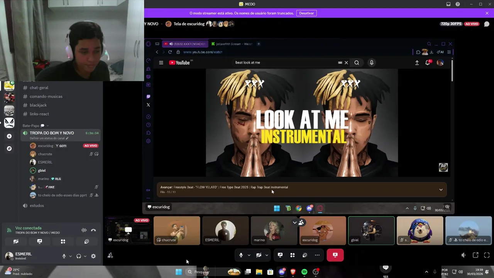494x278 pixels.
Task: Invite friends to voice call
Action: (110, 255)
